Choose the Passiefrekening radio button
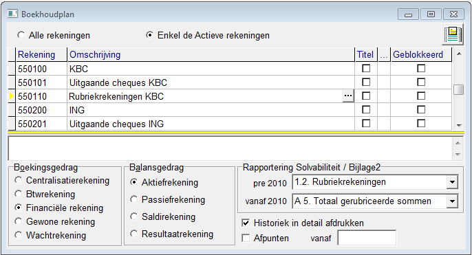This screenshot has height=255, width=472. coord(133,199)
